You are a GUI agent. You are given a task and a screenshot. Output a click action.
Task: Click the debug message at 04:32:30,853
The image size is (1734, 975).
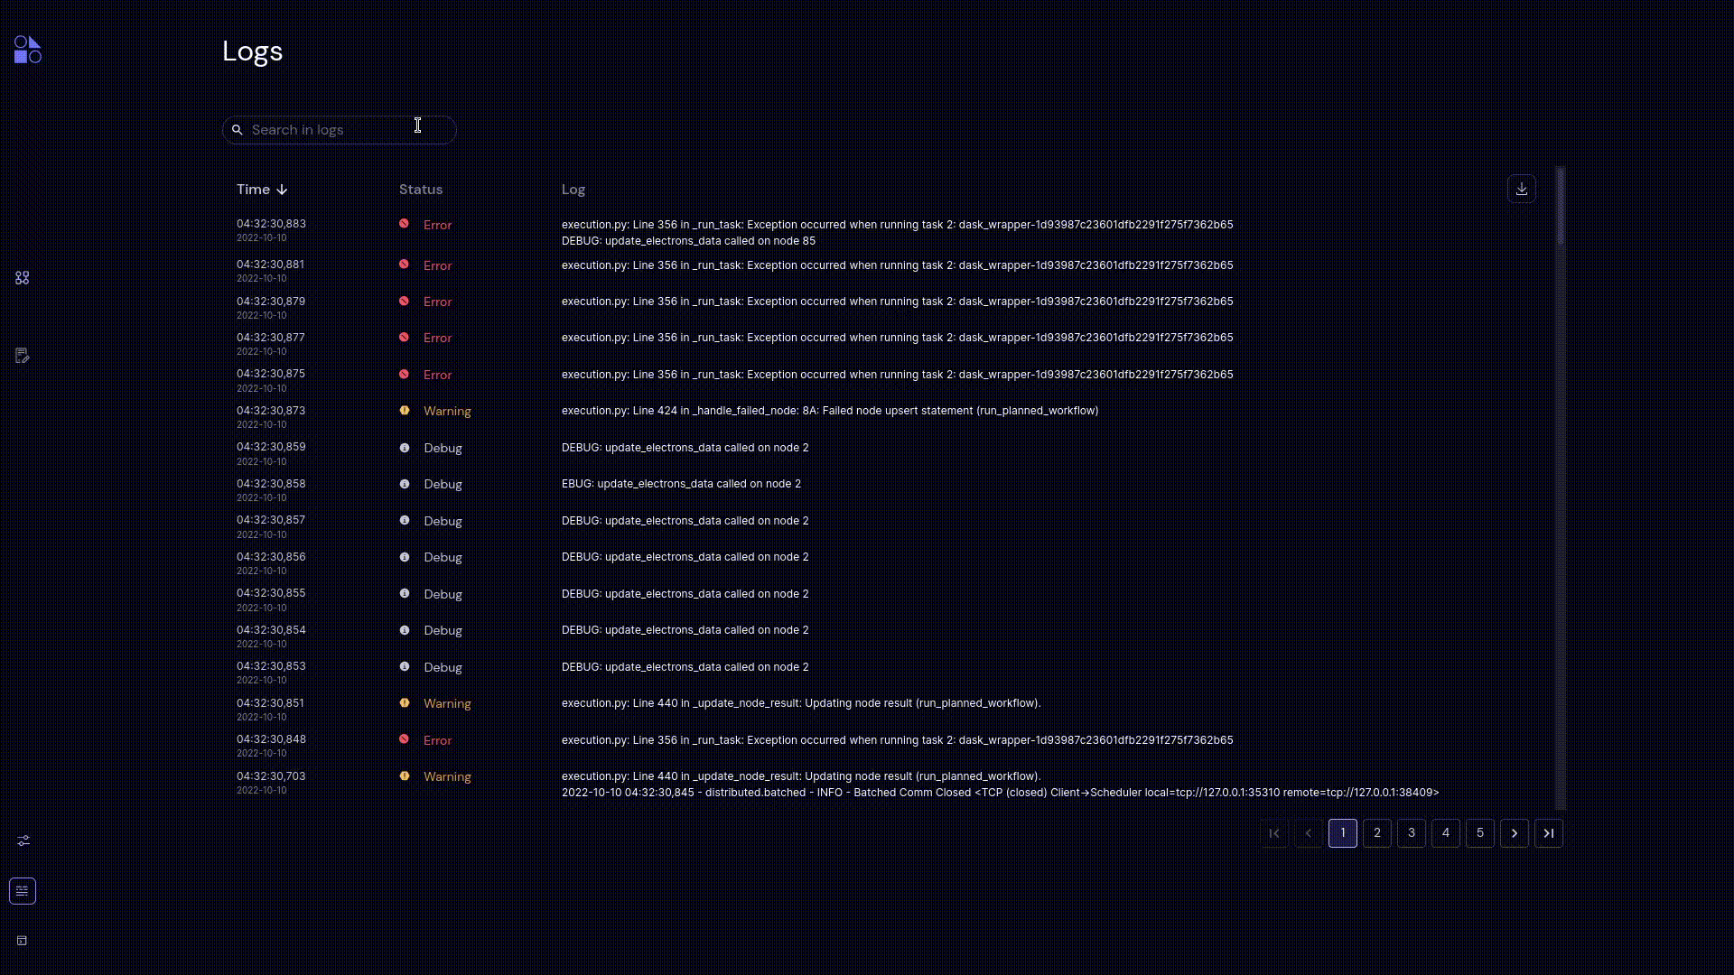click(x=685, y=667)
